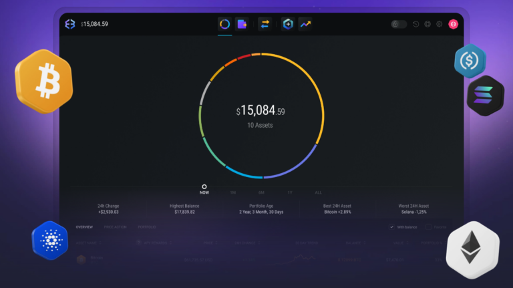The width and height of the screenshot is (513, 288).
Task: Click the 10 Assets label in ring
Action: tap(260, 126)
